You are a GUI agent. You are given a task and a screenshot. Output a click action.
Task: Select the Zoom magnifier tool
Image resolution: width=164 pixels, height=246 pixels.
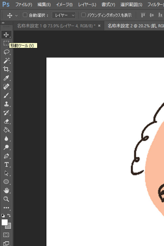(6, 199)
